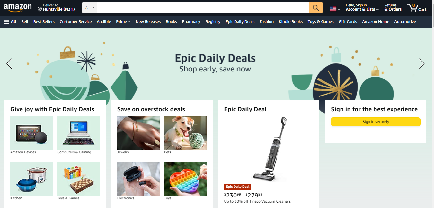Viewport: 434px width, 208px height.
Task: Click the Sign in securely button
Action: (x=376, y=122)
